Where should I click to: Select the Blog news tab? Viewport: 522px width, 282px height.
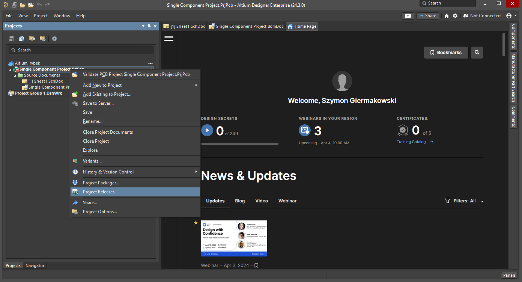pyautogui.click(x=240, y=201)
